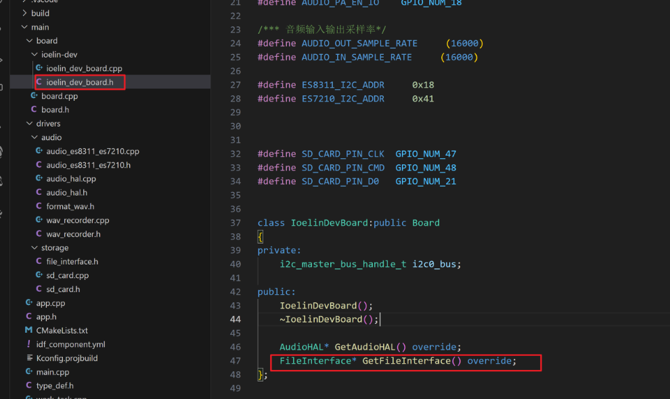
Task: Collapse the ioelin-dev folder chevron
Action: 35,54
